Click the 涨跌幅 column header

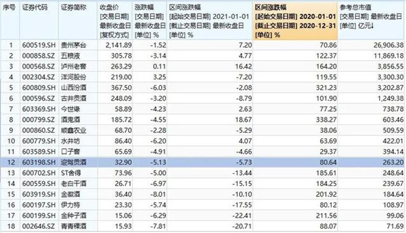150,21
